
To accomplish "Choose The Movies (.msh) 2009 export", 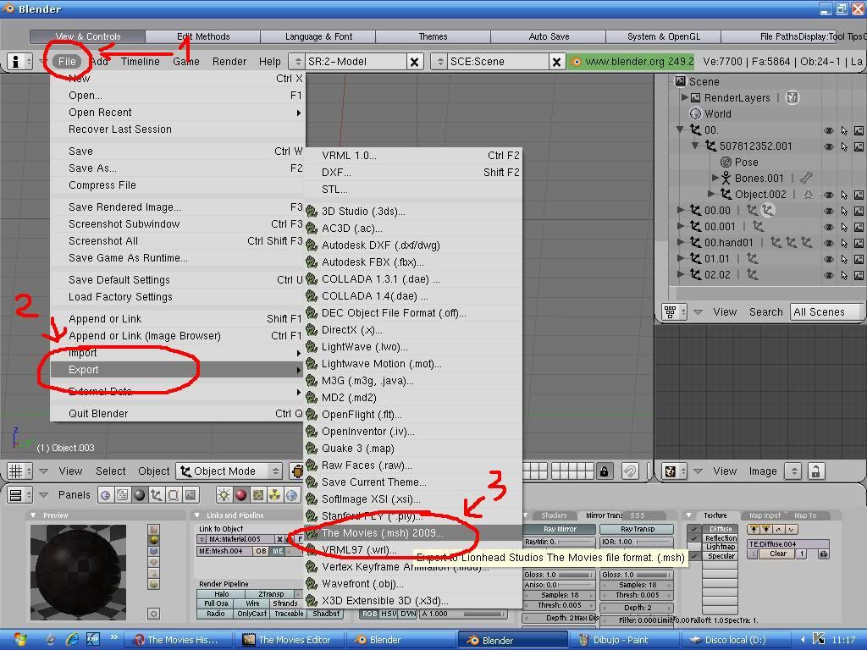I will pyautogui.click(x=413, y=533).
